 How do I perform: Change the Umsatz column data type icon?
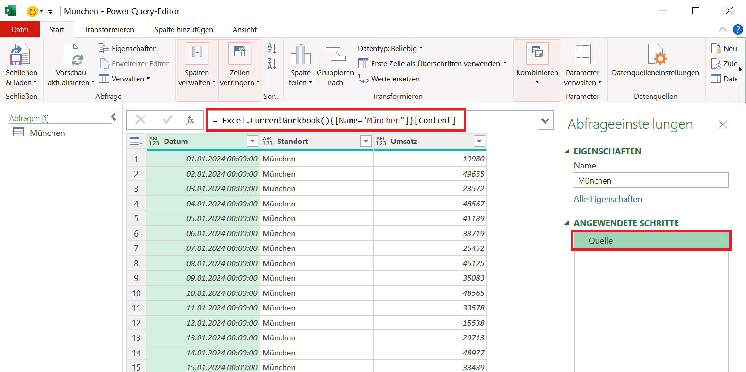pos(381,141)
